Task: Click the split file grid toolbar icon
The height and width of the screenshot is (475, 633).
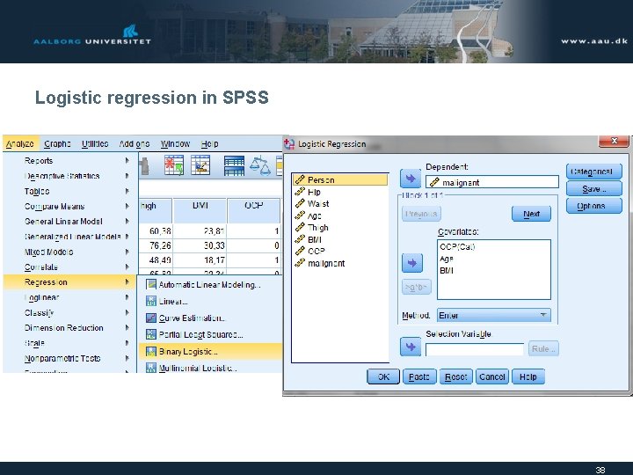Action: click(234, 165)
